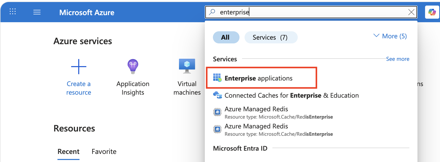Image resolution: width=440 pixels, height=162 pixels.
Task: Filter results by Services (7)
Action: pyautogui.click(x=271, y=37)
